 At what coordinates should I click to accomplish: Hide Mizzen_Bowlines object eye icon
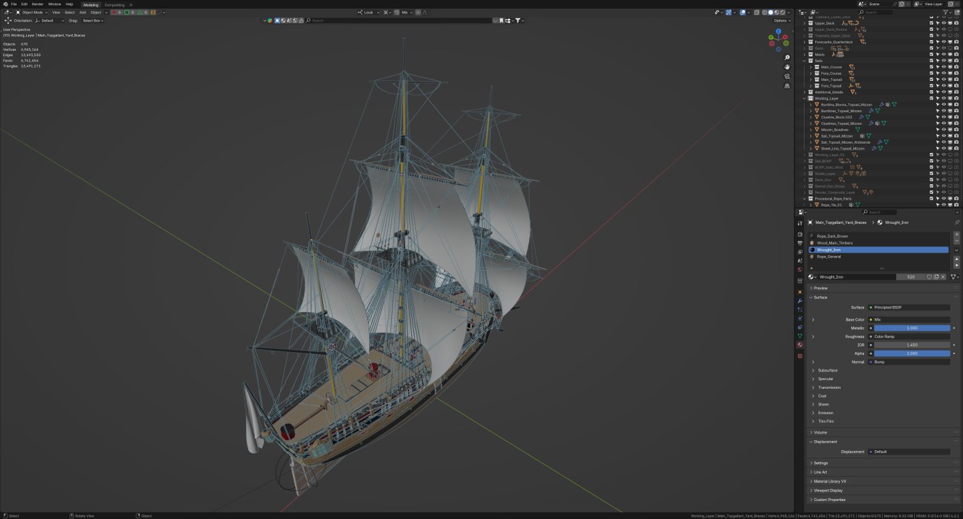[x=944, y=130]
